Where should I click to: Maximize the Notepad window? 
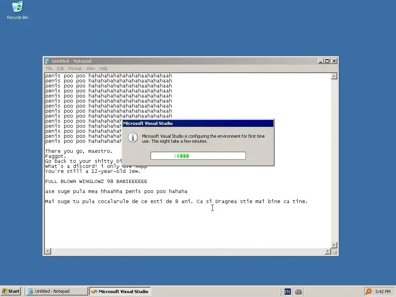click(327, 61)
